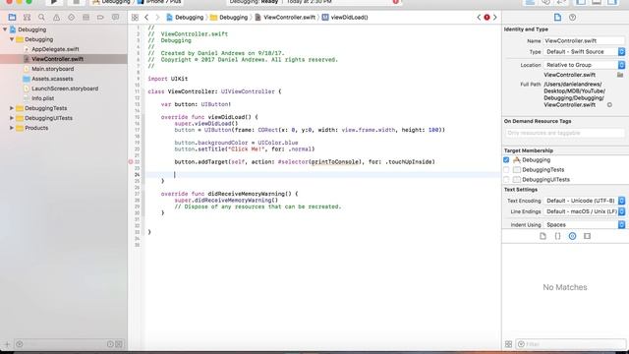Open the Test navigator diamond icon

(71, 18)
